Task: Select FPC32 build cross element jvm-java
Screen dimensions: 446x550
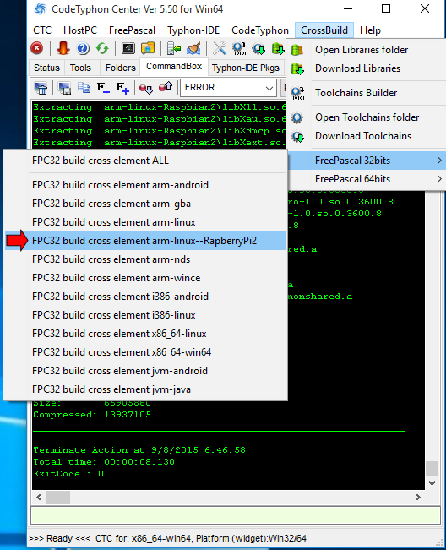Action: (145, 389)
